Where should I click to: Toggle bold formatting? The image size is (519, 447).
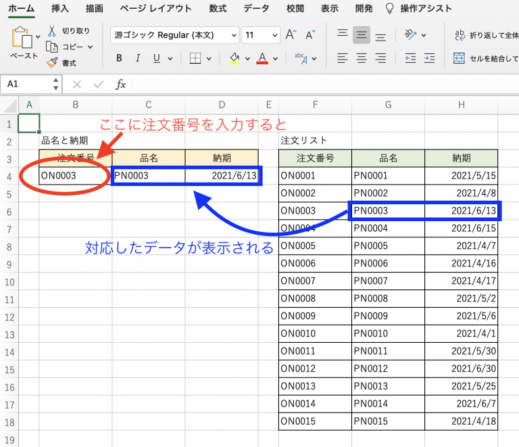pos(119,59)
